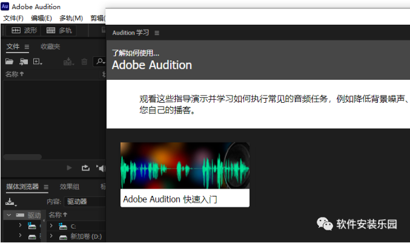
Task: Click the trash delete icon in Files panel
Action: pyautogui.click(x=85, y=62)
